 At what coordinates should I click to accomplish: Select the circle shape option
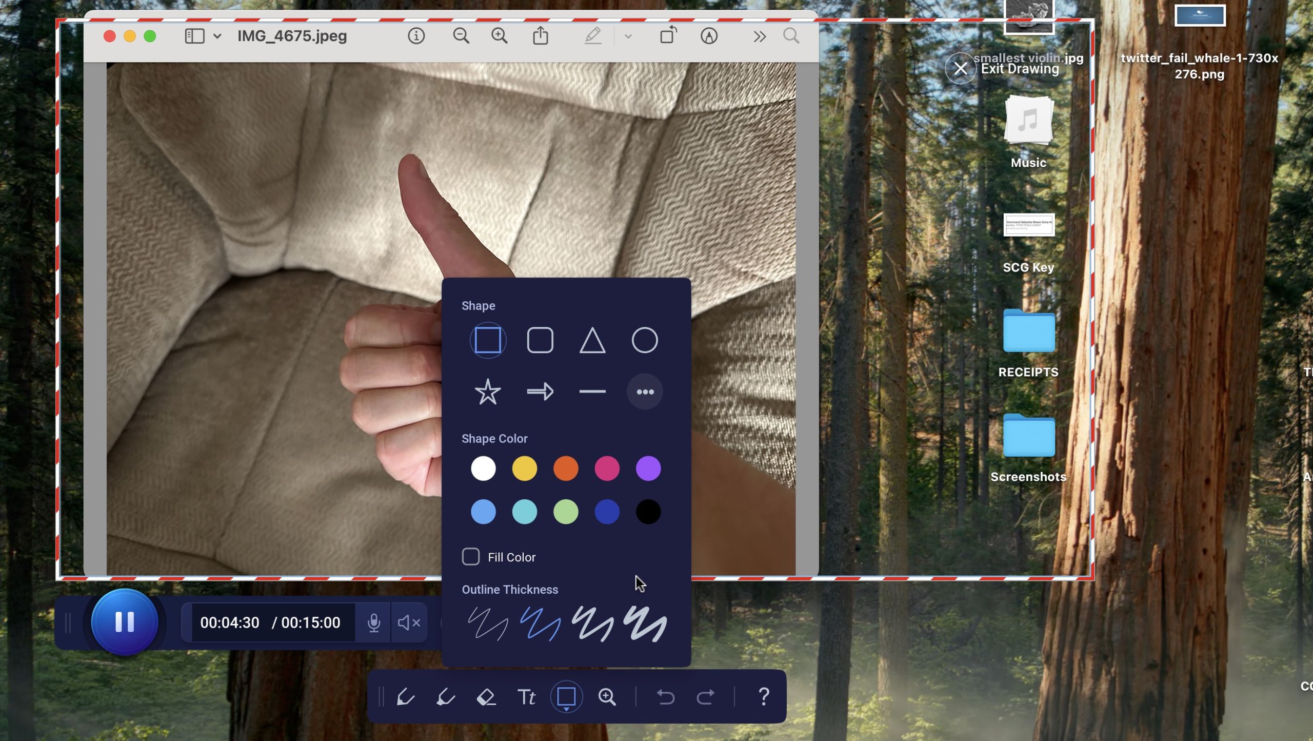tap(645, 340)
